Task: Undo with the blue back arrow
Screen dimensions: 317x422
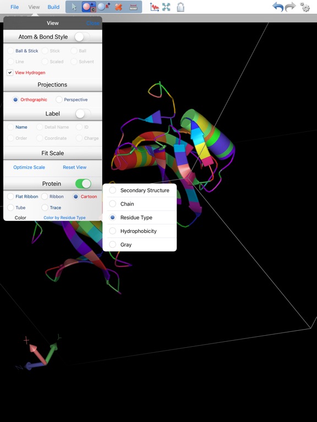Action: pyautogui.click(x=278, y=7)
